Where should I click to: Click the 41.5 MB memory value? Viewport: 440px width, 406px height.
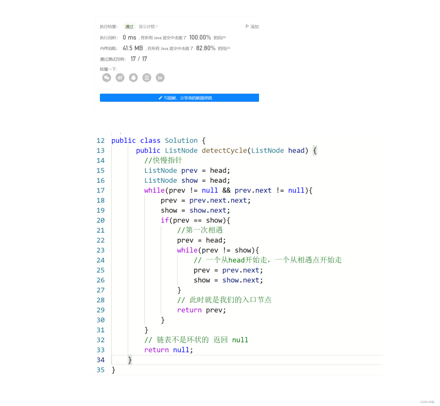[133, 48]
